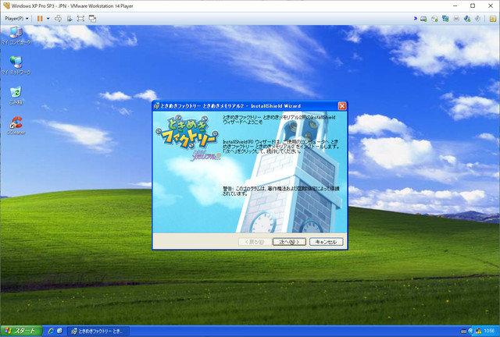Select the Recycle Bin desktop icon
Screen dimensions: 500x337
click(x=16, y=95)
